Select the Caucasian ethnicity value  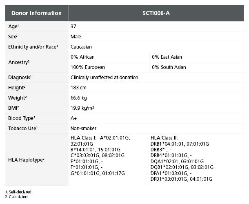[x=82, y=47]
